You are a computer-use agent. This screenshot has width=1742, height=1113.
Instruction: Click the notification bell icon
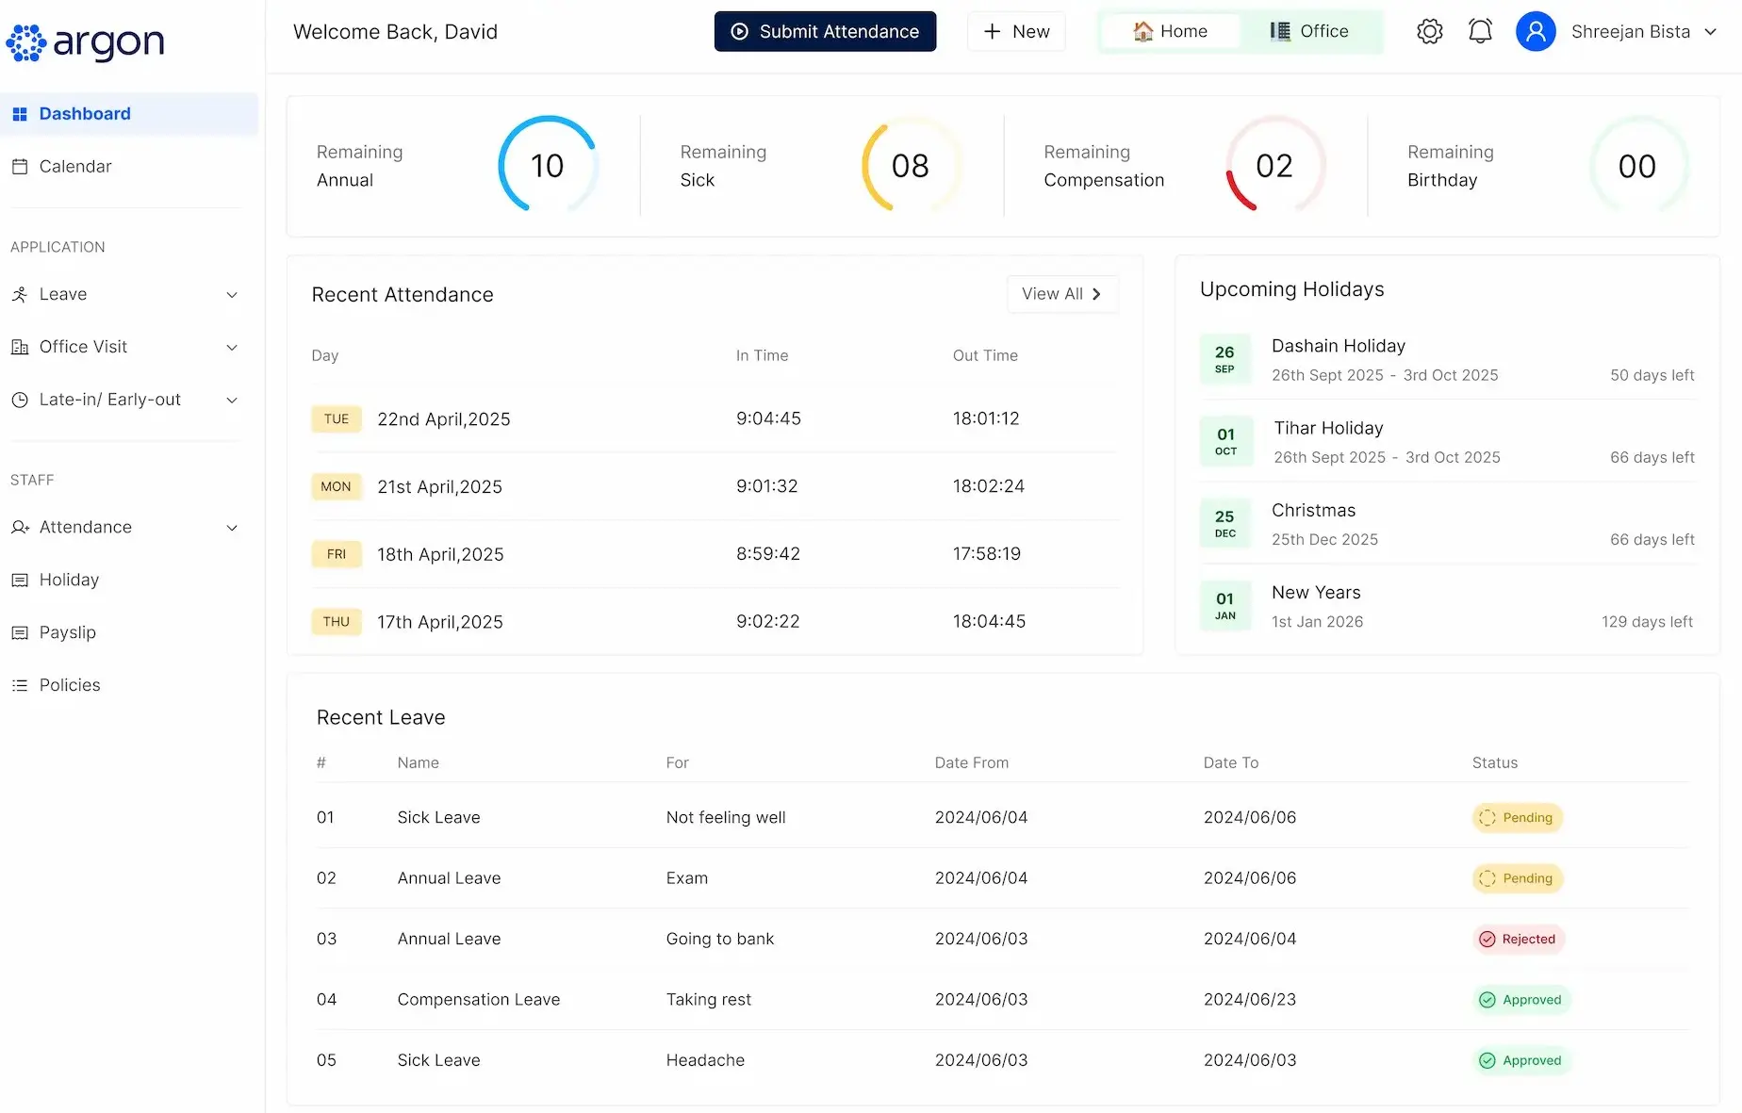point(1480,31)
